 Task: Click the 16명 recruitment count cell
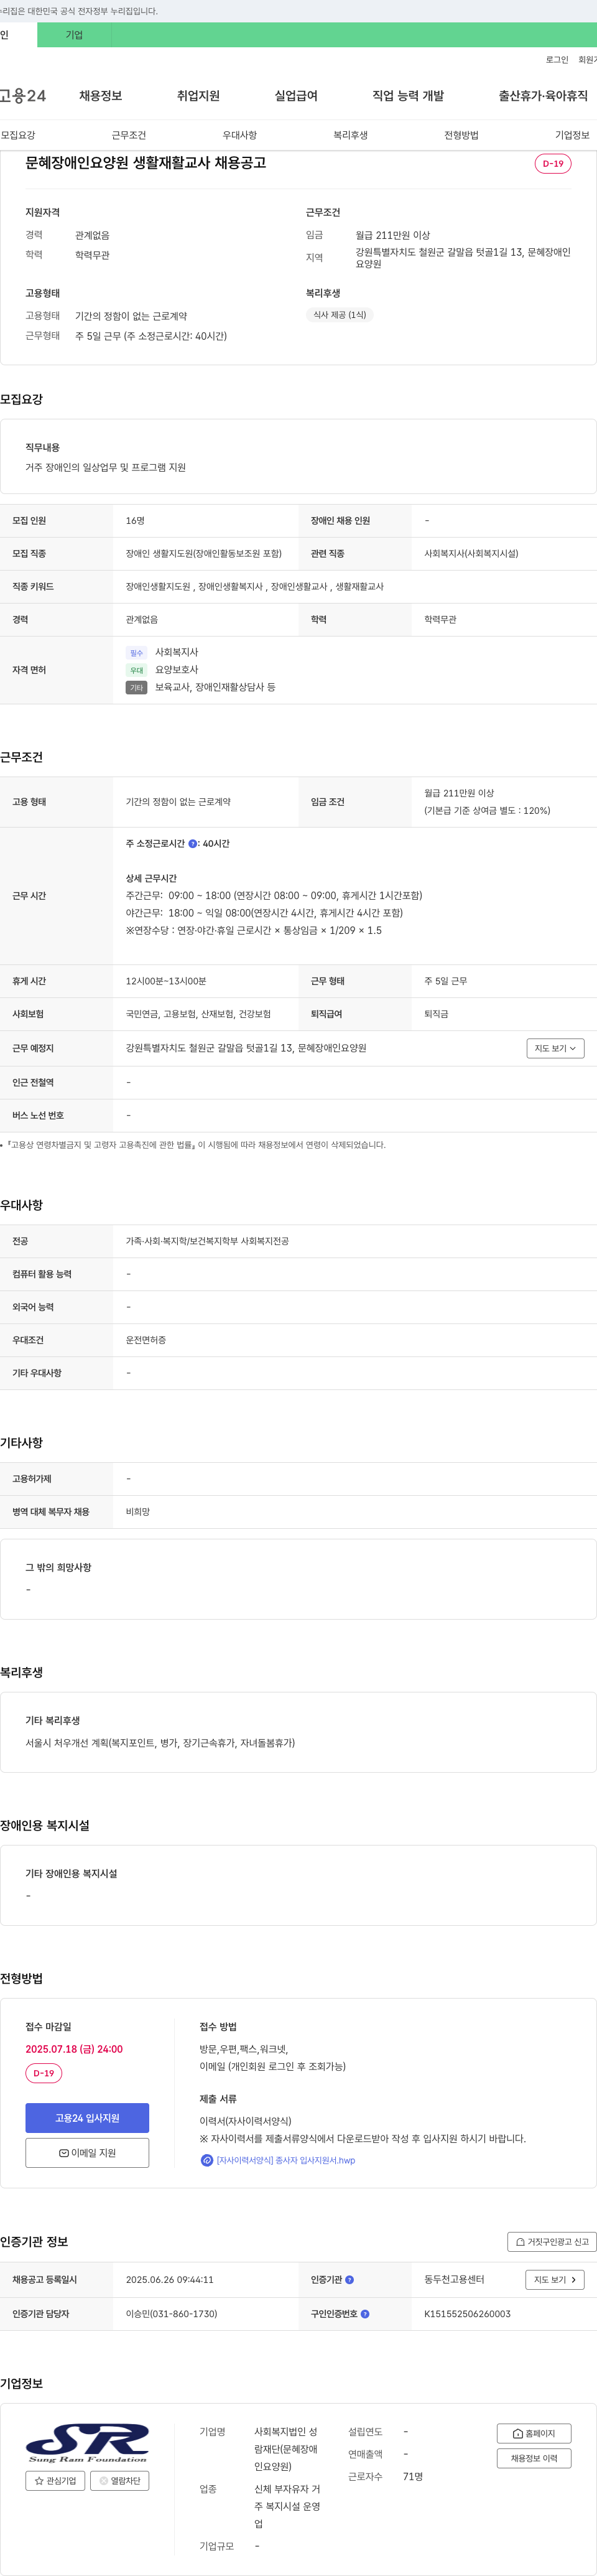205,521
